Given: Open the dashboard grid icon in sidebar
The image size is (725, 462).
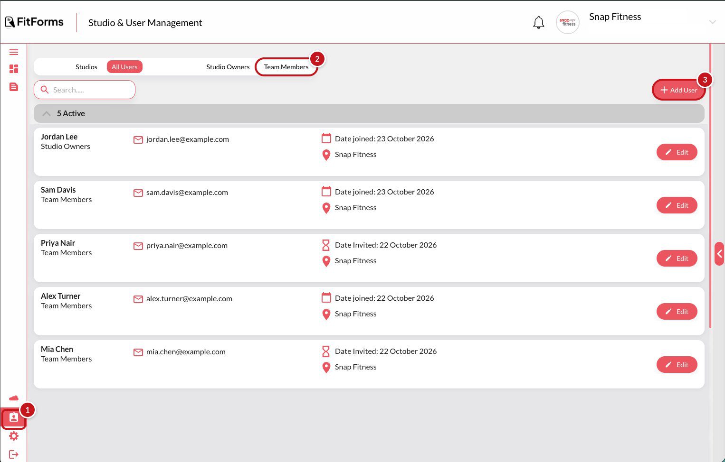Looking at the screenshot, I should coord(14,69).
